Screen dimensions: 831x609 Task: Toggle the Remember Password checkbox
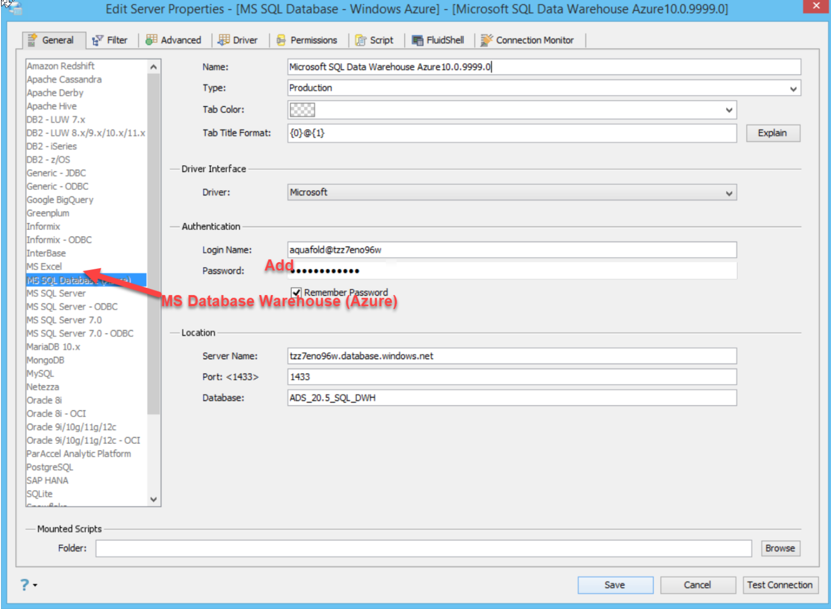coord(296,292)
